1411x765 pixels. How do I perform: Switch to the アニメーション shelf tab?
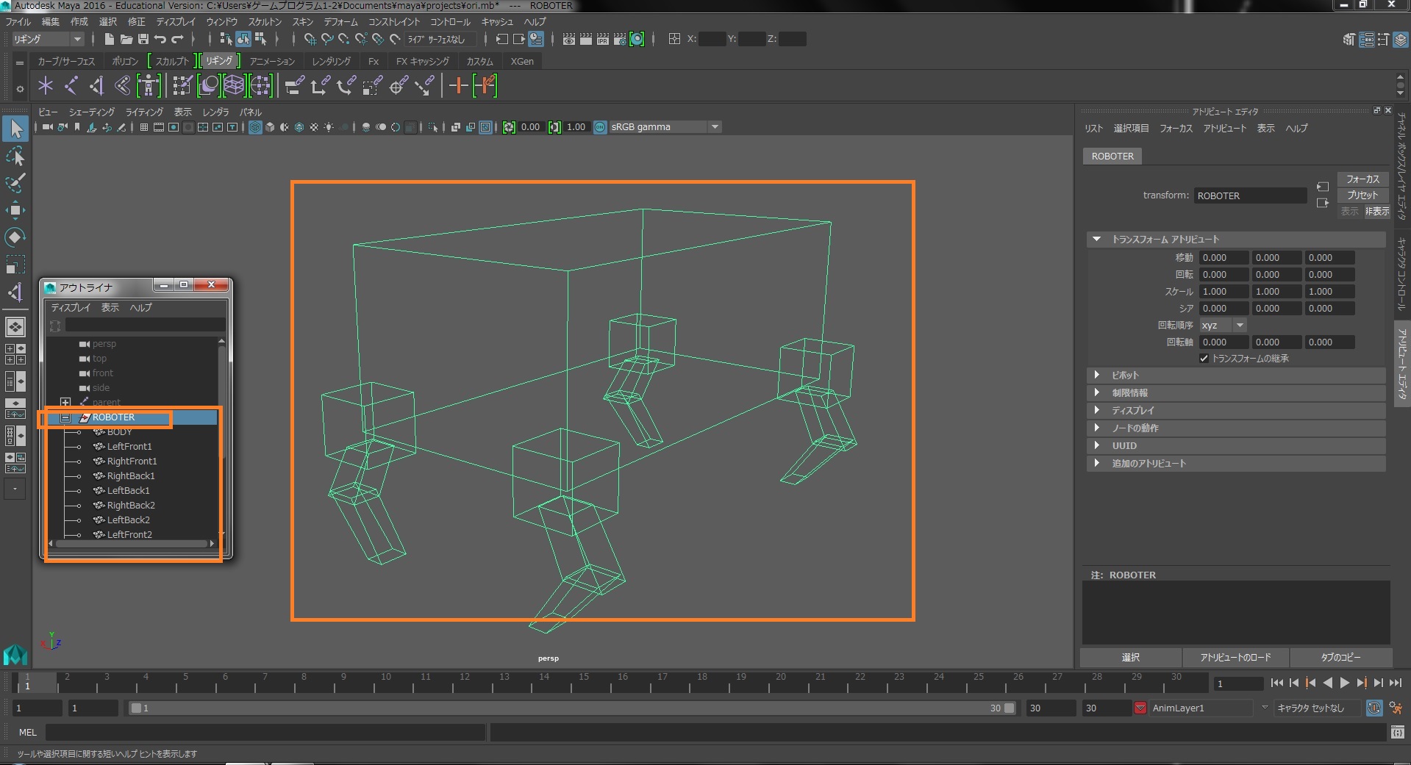(x=272, y=61)
